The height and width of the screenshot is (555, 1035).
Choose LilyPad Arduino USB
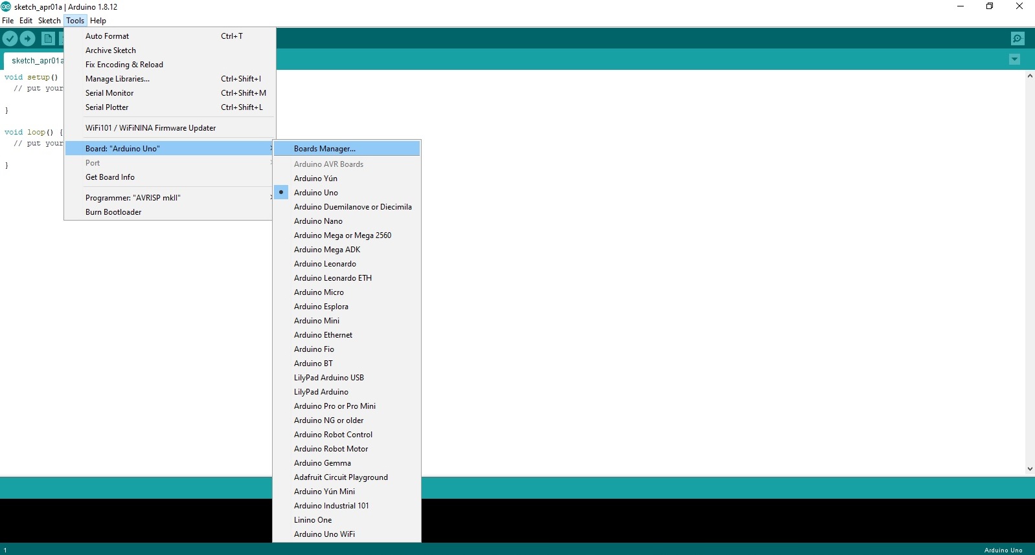[x=347, y=378]
